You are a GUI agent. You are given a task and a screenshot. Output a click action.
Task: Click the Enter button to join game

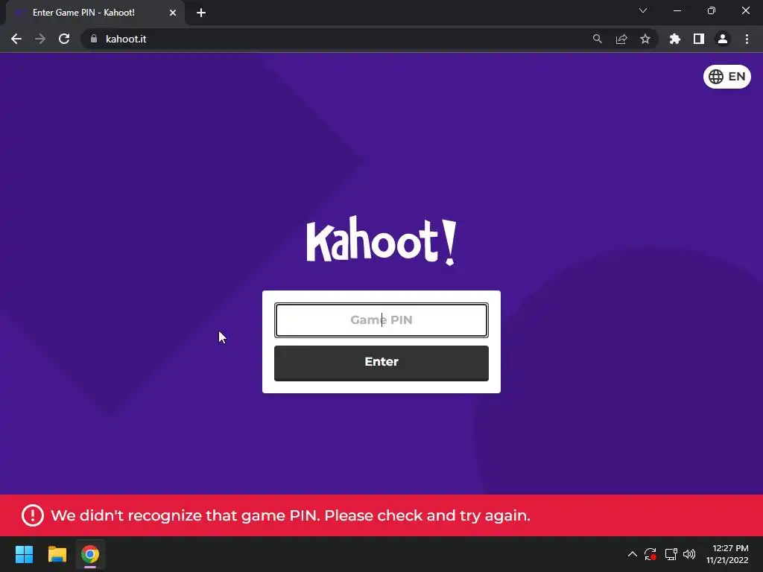coord(381,363)
